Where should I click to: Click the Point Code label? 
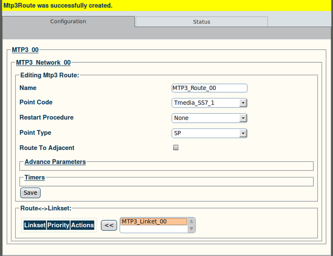click(36, 102)
